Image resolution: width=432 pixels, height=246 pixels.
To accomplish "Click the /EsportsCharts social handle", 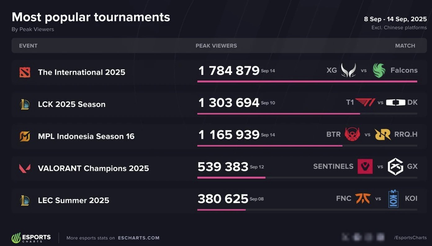I will [410, 238].
